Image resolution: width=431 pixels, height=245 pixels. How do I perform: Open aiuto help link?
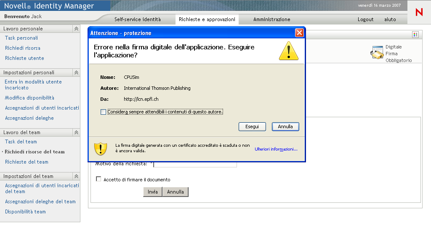point(390,19)
